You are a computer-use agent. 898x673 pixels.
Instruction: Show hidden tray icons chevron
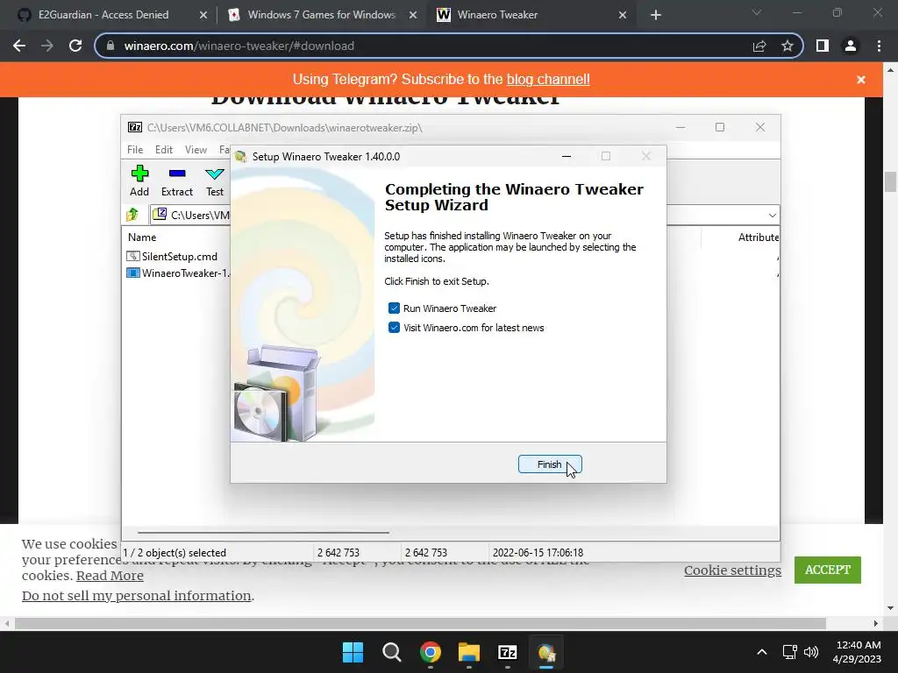[x=762, y=652]
